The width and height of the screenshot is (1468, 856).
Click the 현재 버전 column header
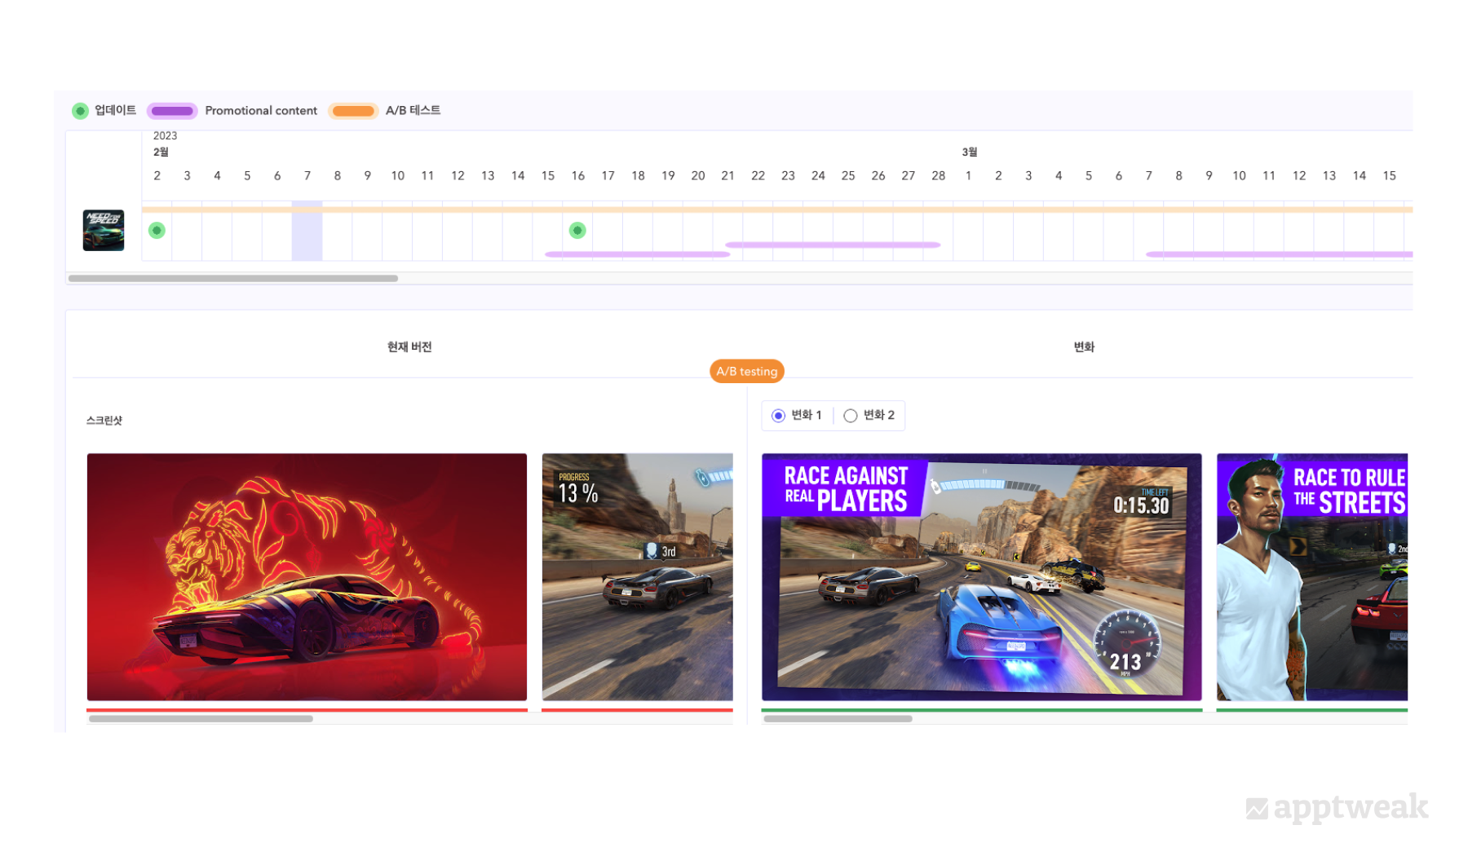pyautogui.click(x=409, y=347)
